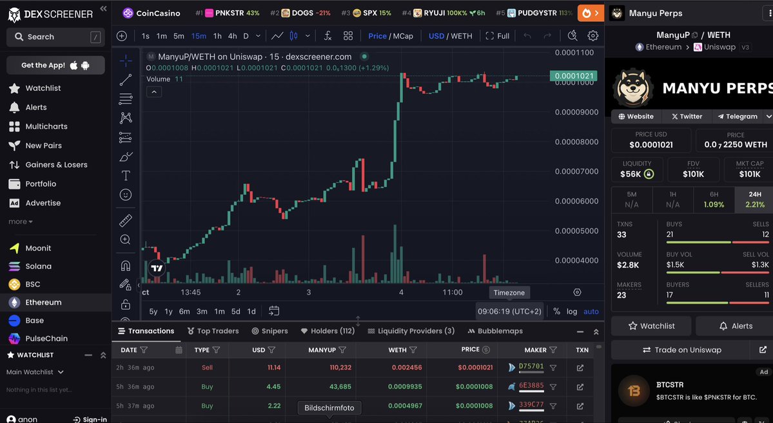Filter by maker 6E3885
This screenshot has height=423, width=773.
553,387
